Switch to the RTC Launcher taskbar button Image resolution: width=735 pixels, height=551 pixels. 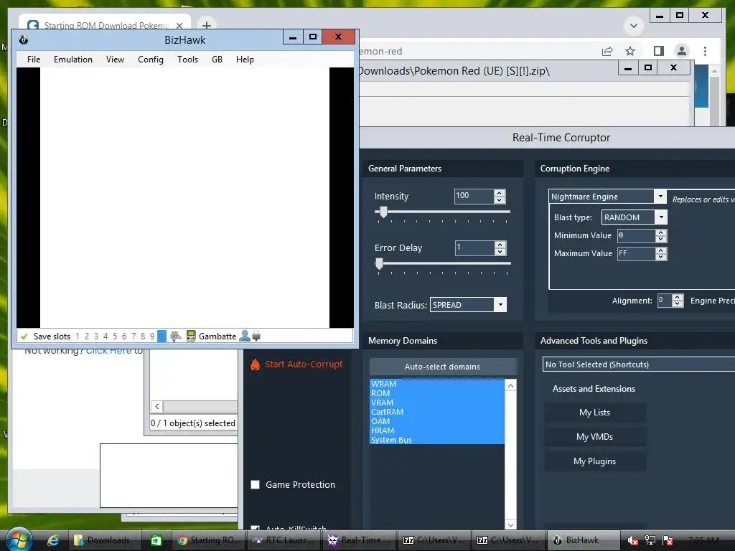pyautogui.click(x=283, y=540)
